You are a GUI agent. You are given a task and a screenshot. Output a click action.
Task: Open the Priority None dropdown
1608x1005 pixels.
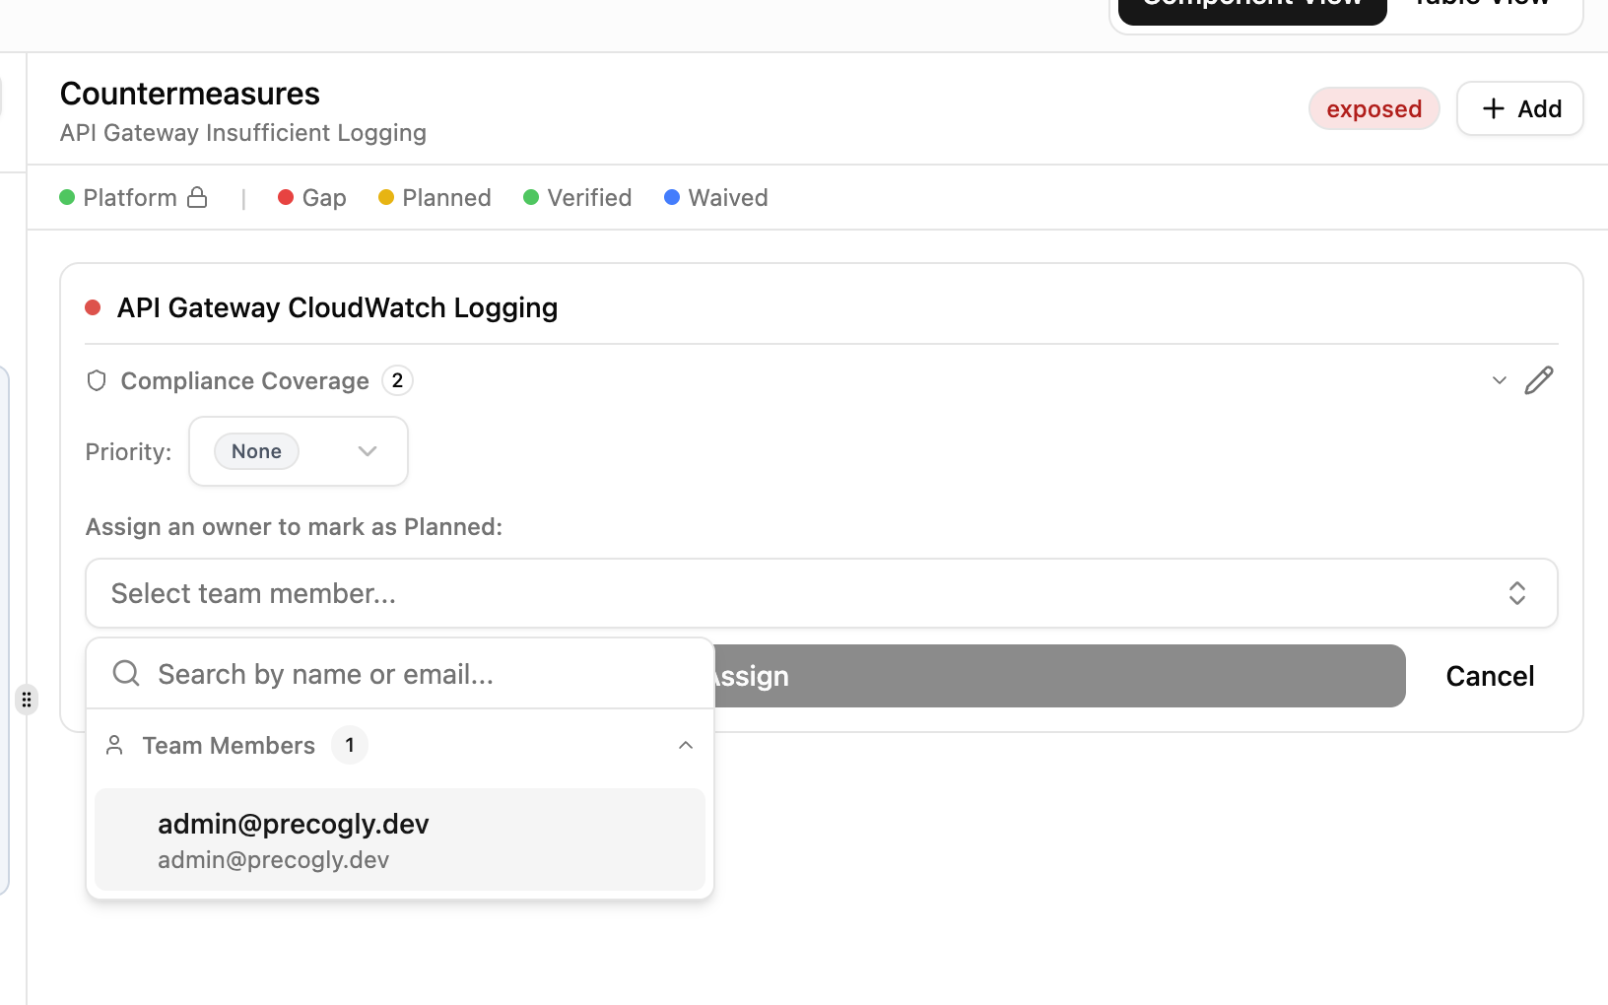tap(299, 451)
